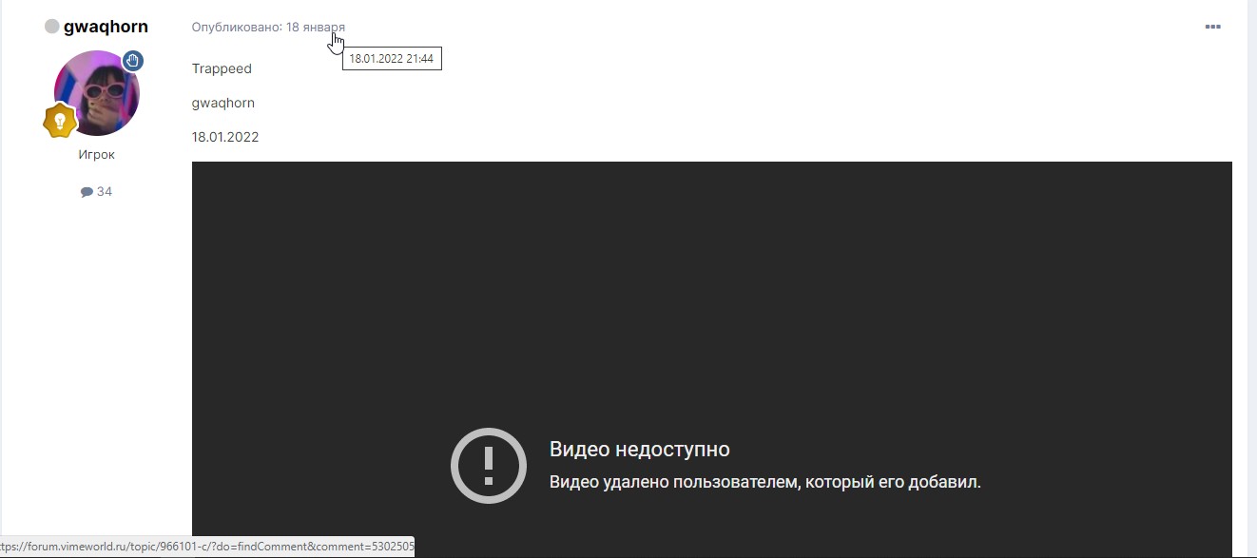
Task: Click gwaqhorn's profile avatar picture
Action: pos(96,93)
